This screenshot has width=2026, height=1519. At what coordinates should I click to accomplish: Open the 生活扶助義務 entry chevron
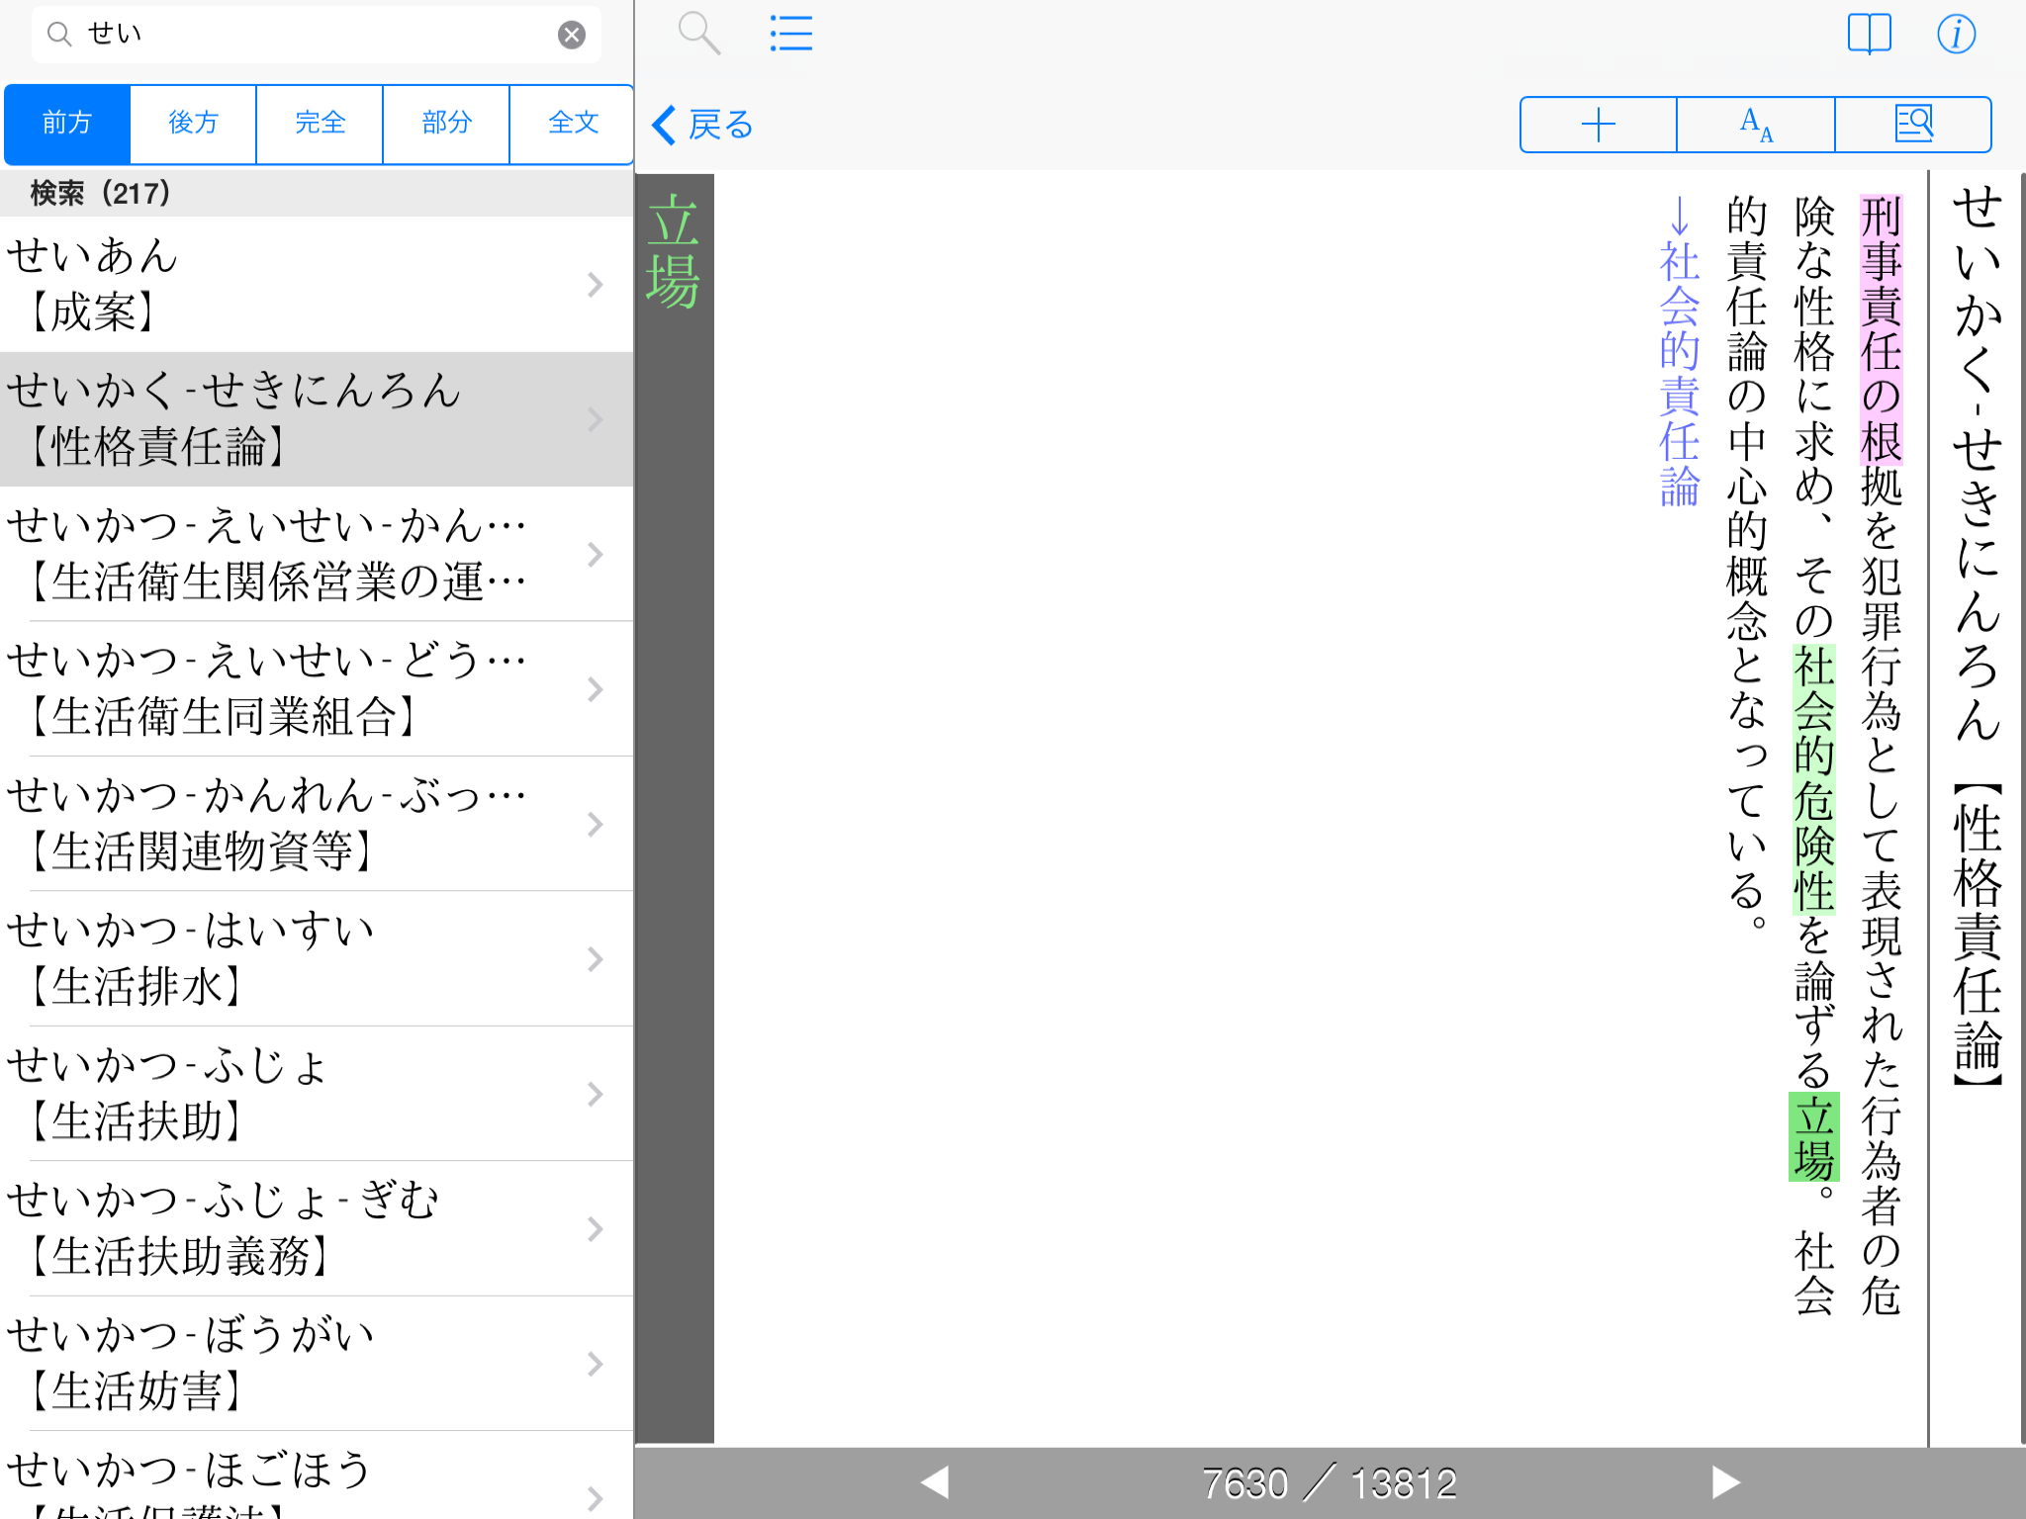pos(595,1229)
